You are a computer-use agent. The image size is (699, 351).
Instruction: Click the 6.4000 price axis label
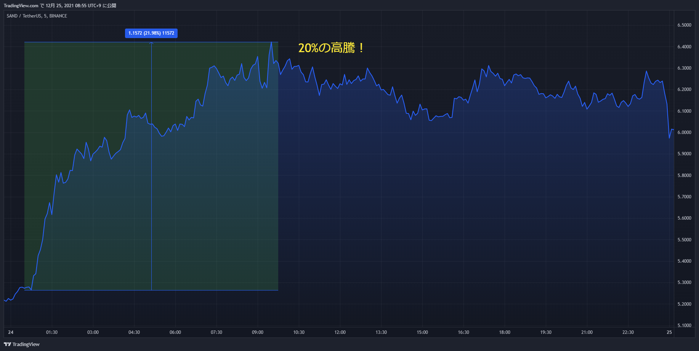pos(684,47)
